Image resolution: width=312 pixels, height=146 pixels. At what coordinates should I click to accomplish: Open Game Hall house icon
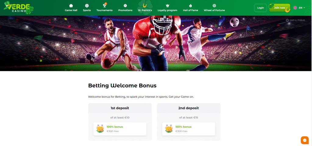(71, 5)
